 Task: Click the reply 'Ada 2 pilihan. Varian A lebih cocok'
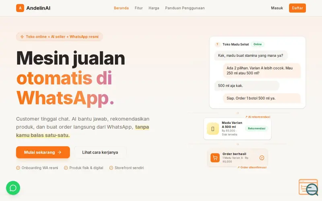262,71
